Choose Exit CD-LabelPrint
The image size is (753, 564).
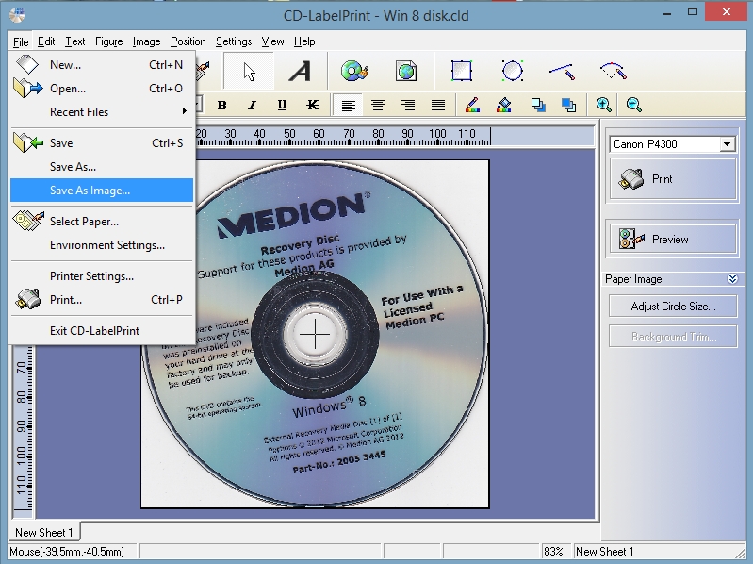(102, 331)
